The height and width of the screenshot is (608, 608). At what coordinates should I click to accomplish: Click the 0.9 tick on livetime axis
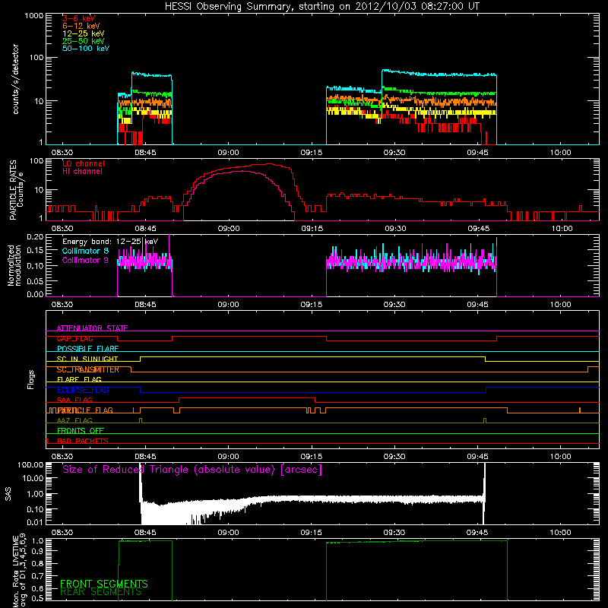pyautogui.click(x=37, y=552)
